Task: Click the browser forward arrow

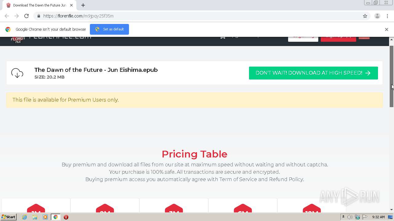Action: [x=17, y=16]
